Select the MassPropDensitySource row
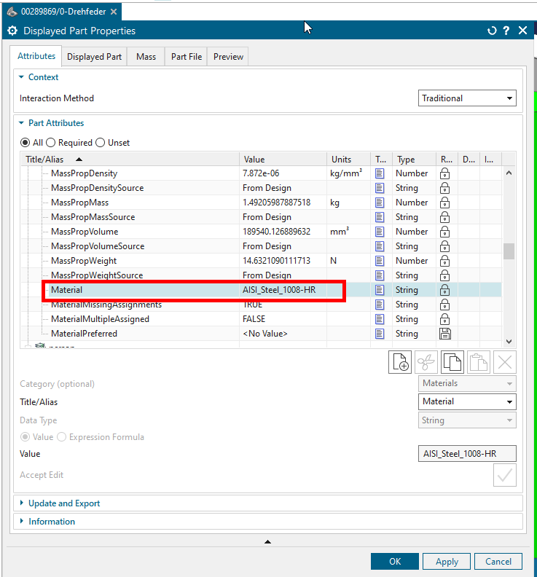 262,188
